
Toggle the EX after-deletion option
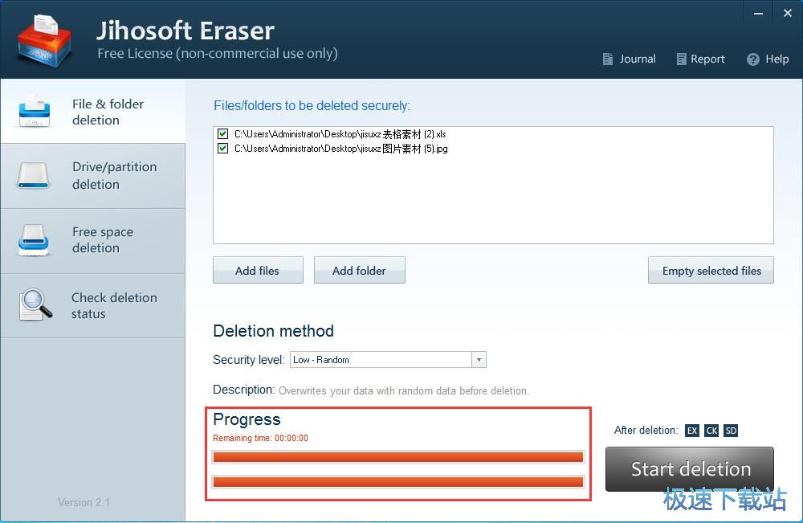coord(692,431)
